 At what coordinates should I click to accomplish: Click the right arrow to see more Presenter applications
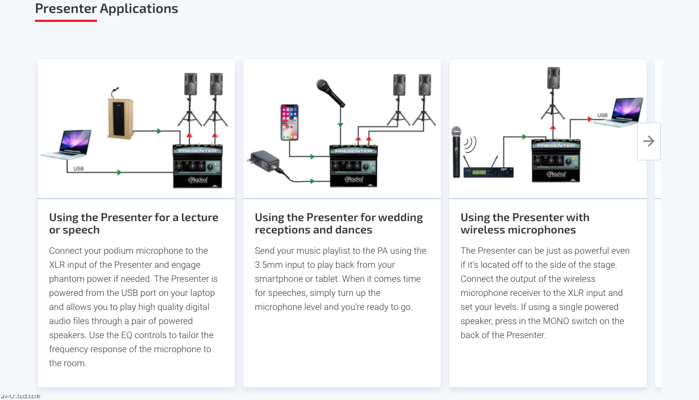648,141
